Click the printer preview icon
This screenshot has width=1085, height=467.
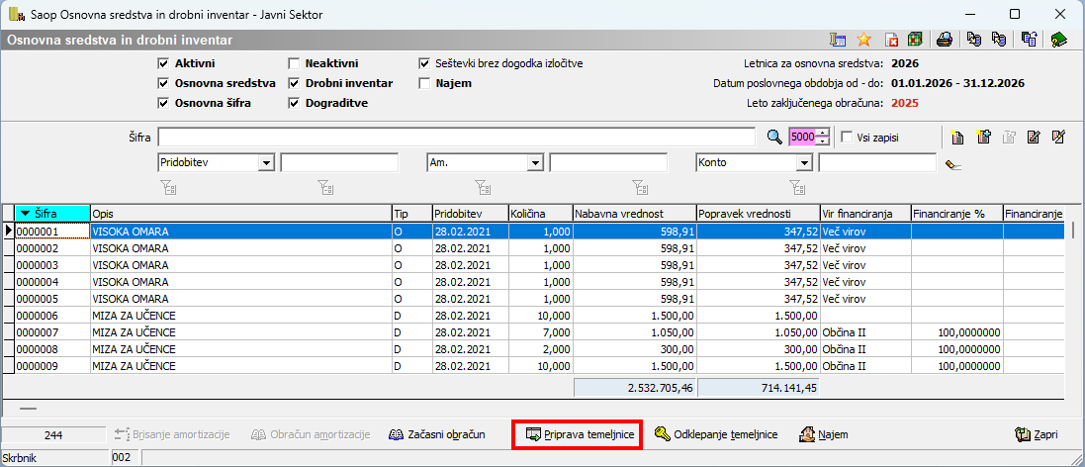(x=945, y=40)
